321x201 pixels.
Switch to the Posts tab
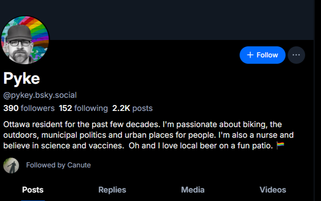tap(33, 190)
